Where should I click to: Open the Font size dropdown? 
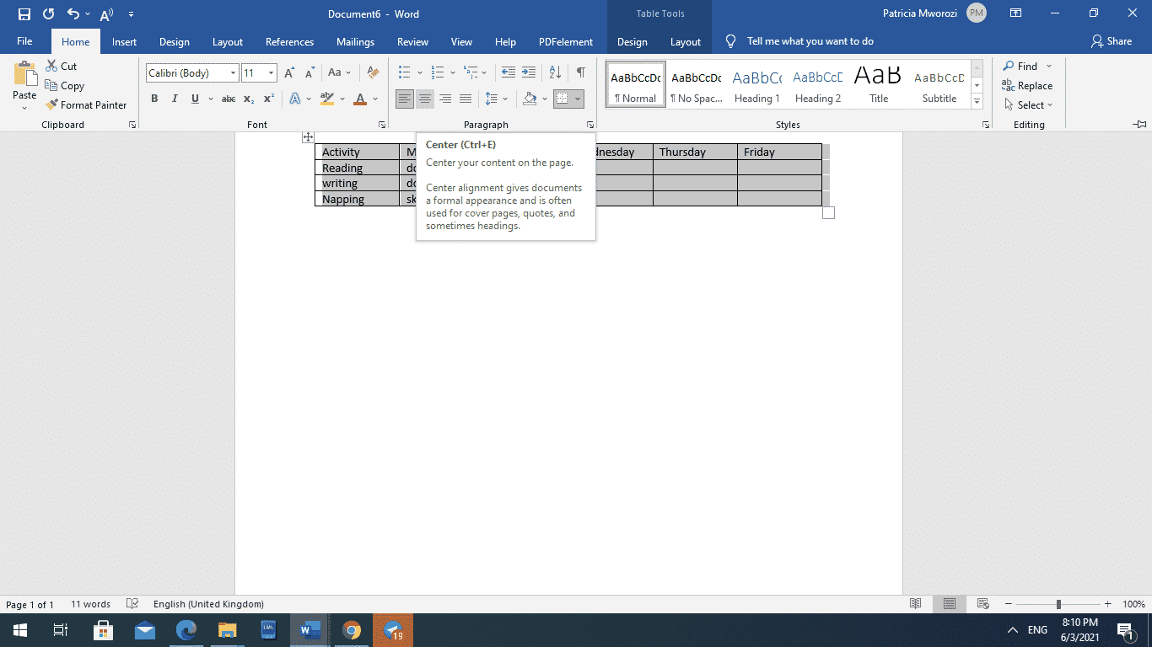[x=269, y=72]
